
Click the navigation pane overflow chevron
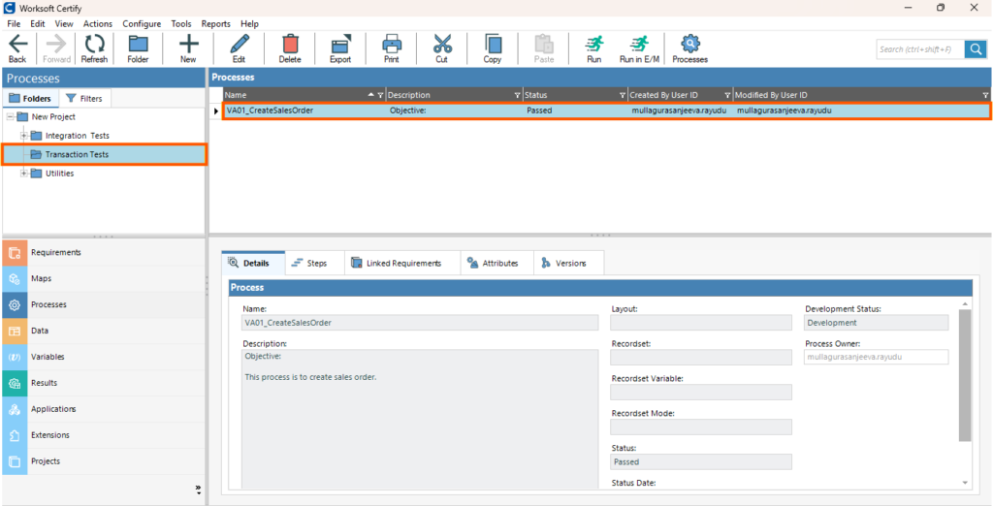pos(198,490)
